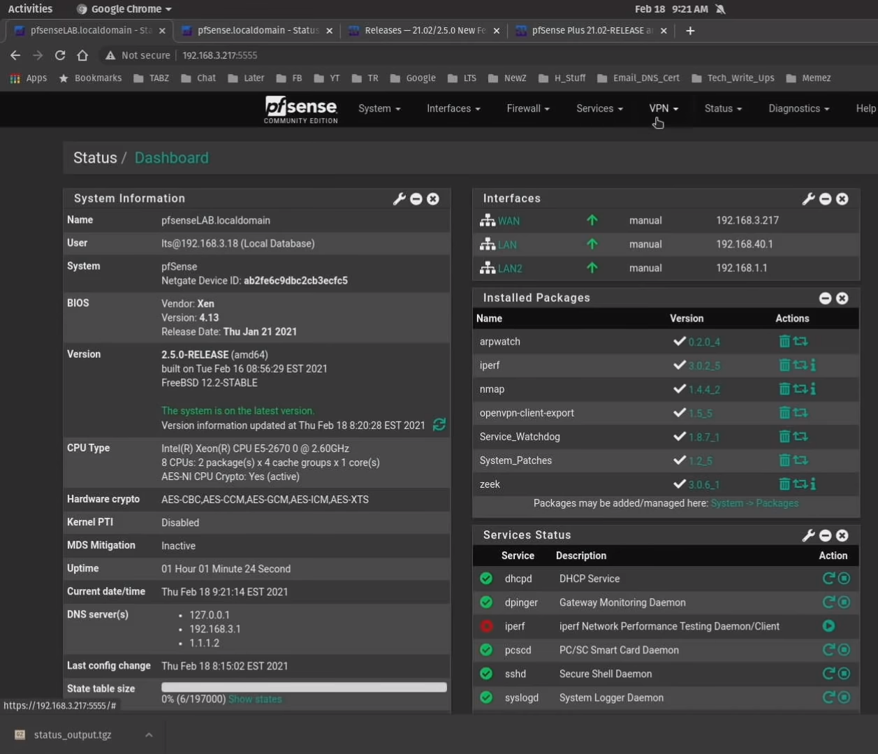Collapse the Interfaces widget
The height and width of the screenshot is (754, 878).
[x=825, y=199]
